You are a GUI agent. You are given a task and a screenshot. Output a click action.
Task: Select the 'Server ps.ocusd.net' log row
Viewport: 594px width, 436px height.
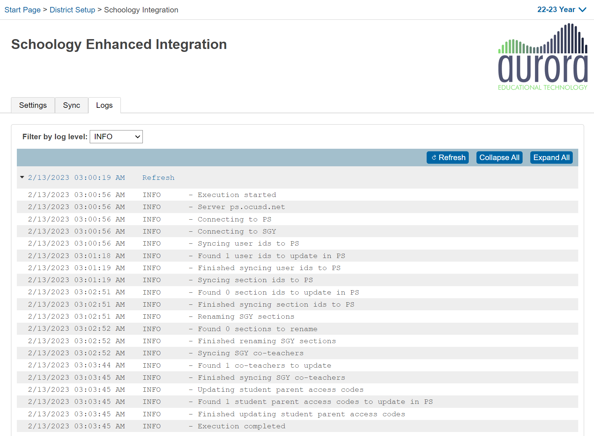[241, 207]
